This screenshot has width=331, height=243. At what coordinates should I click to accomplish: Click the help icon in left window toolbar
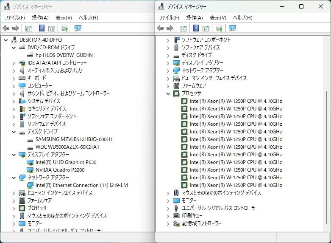click(42, 28)
